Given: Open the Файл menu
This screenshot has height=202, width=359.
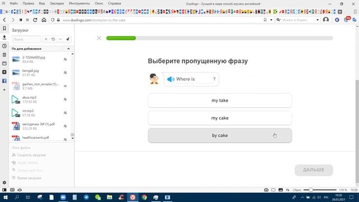Looking at the screenshot, I should [13, 3].
